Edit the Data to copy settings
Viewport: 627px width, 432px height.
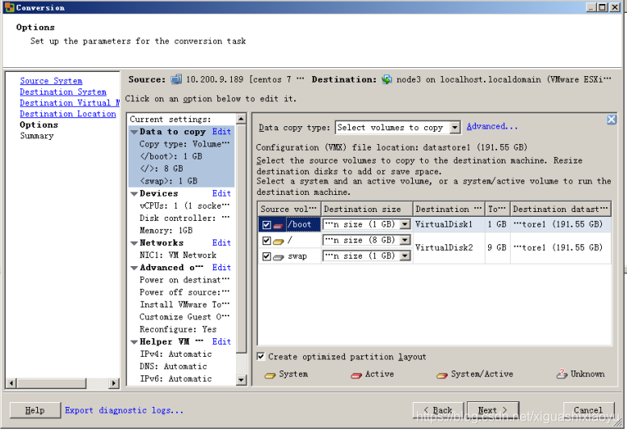click(221, 132)
